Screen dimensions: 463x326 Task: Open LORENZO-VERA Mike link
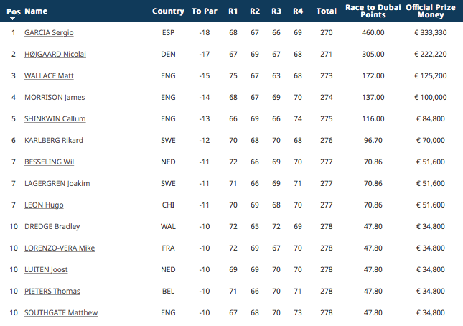click(x=60, y=248)
